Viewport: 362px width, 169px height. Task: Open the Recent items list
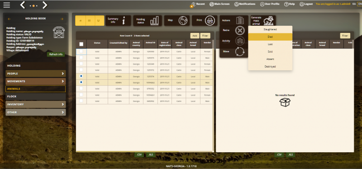[198, 4]
